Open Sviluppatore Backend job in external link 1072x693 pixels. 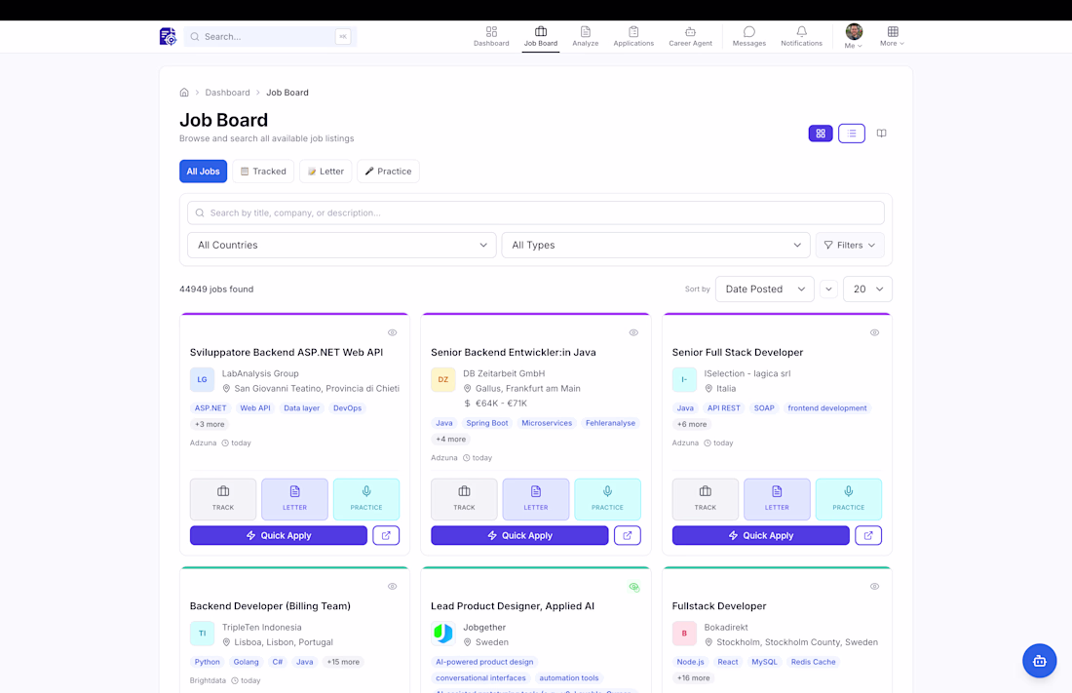[386, 536]
